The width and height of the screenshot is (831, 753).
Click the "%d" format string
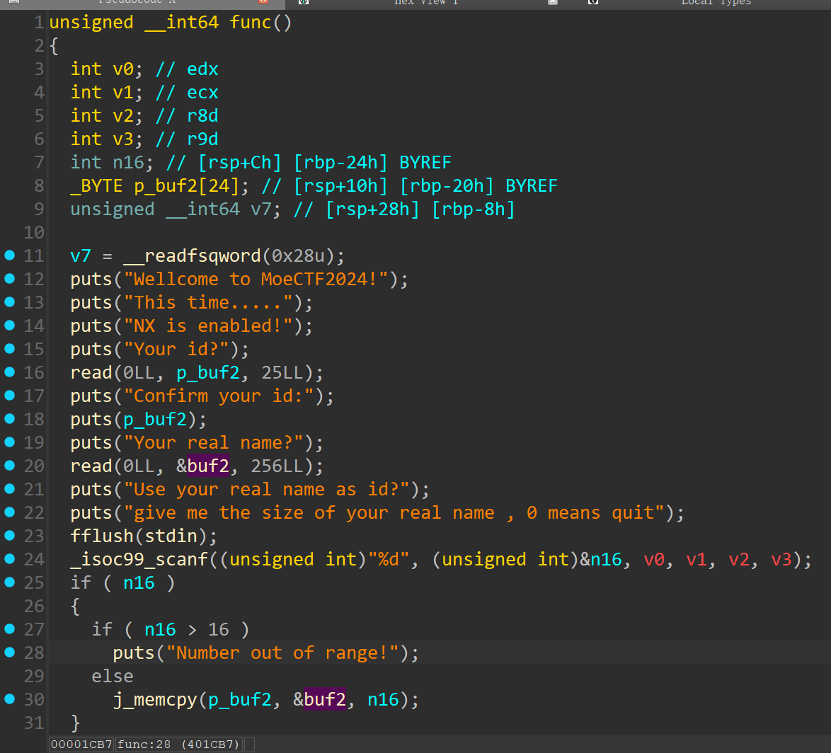(388, 558)
